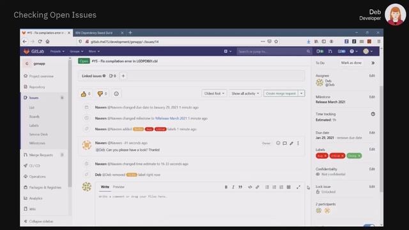Open the issues icon in GitLab navbar
Image resolution: width=409 pixels, height=230 pixels.
(320, 51)
